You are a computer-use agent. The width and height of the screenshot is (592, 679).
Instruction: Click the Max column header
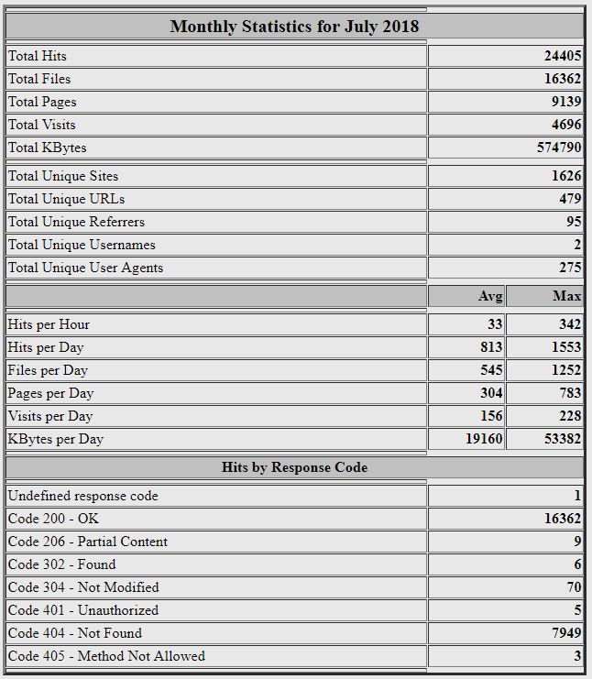567,296
